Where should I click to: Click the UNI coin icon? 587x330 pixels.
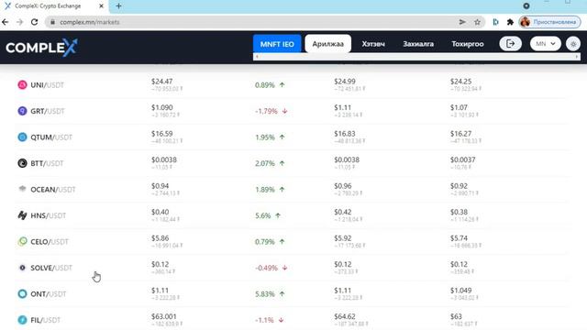point(22,85)
